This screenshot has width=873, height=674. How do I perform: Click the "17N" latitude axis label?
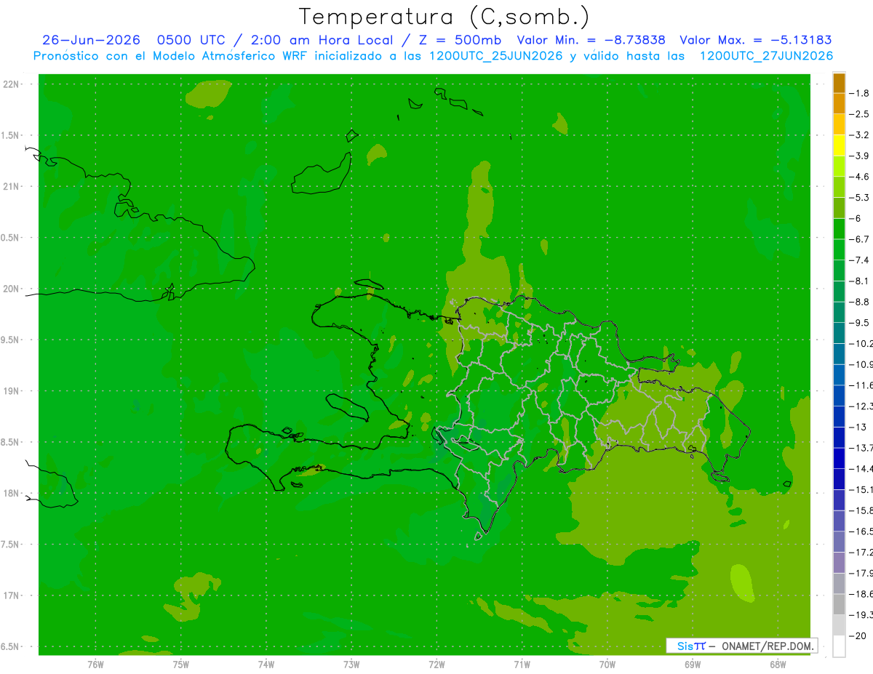(12, 595)
